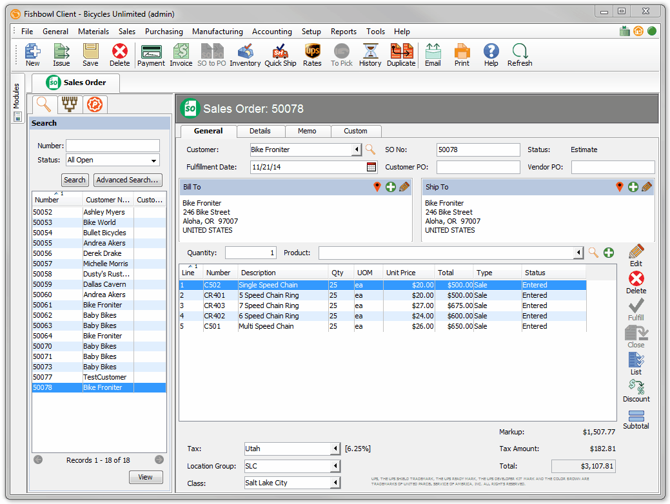
Task: Switch to the Custom tab
Action: tap(355, 131)
